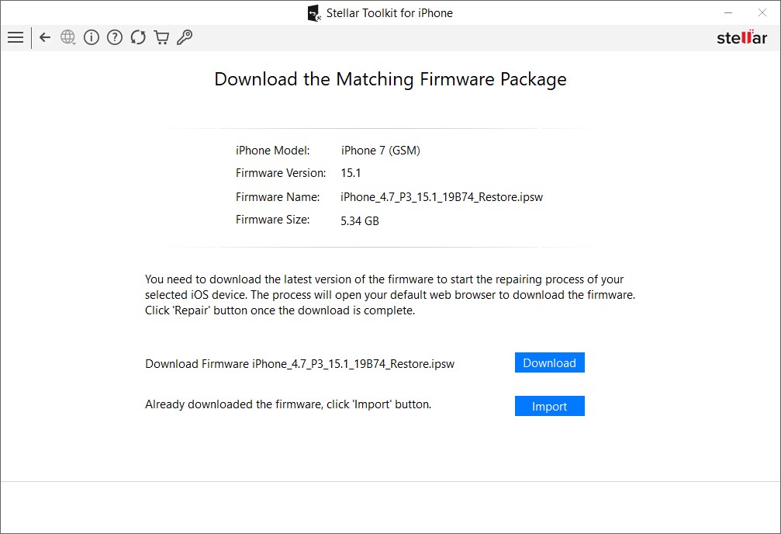
Task: Click the Stellar Toolkit for iPhone title text
Action: coord(389,13)
